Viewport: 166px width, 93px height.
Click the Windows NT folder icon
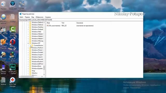[30, 43]
